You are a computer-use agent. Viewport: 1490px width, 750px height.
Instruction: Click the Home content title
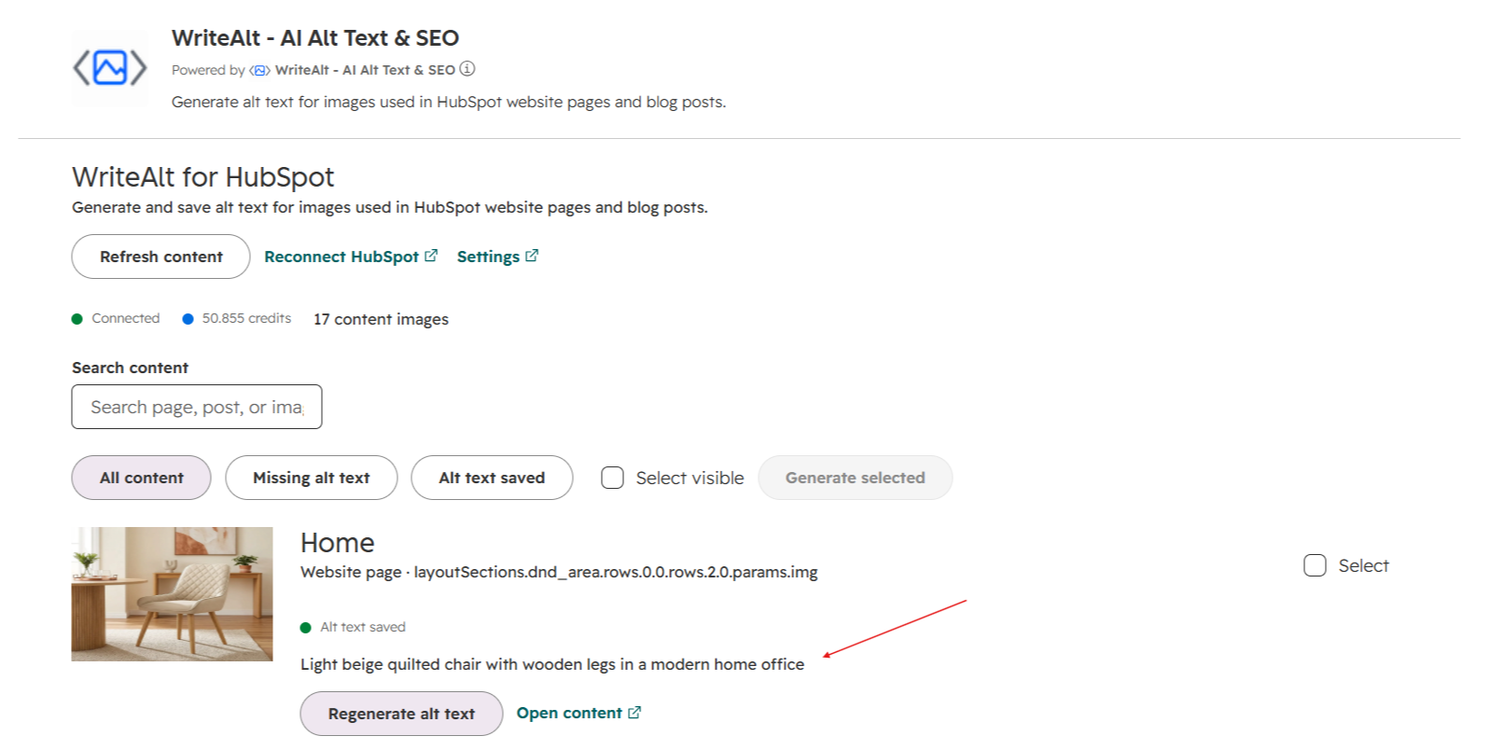tap(338, 543)
